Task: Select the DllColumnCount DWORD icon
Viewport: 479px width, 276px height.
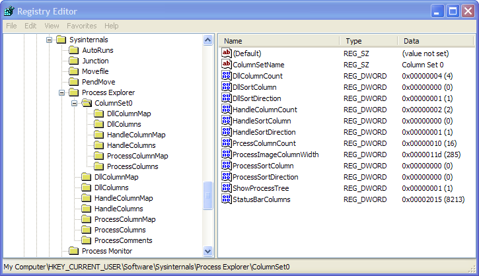Action: [227, 76]
